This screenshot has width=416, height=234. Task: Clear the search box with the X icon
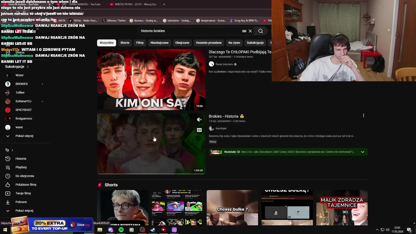tap(250, 31)
